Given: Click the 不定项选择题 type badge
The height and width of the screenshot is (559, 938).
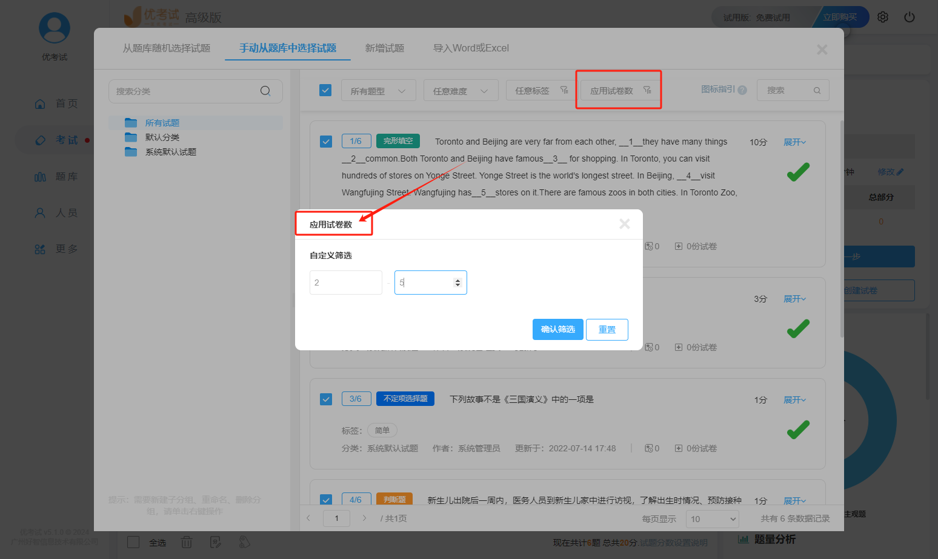Looking at the screenshot, I should pos(405,399).
